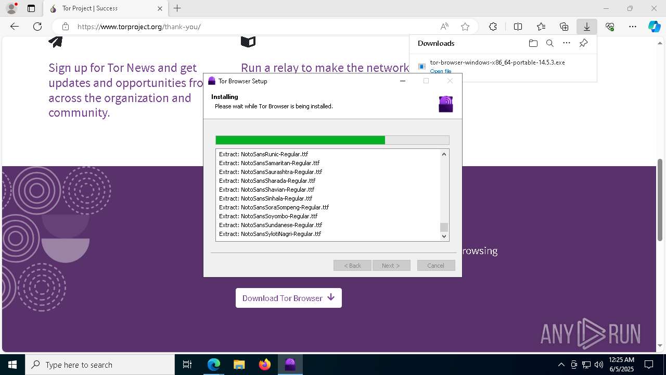Refresh the current page
Screen dimensions: 666x375
[x=37, y=27]
